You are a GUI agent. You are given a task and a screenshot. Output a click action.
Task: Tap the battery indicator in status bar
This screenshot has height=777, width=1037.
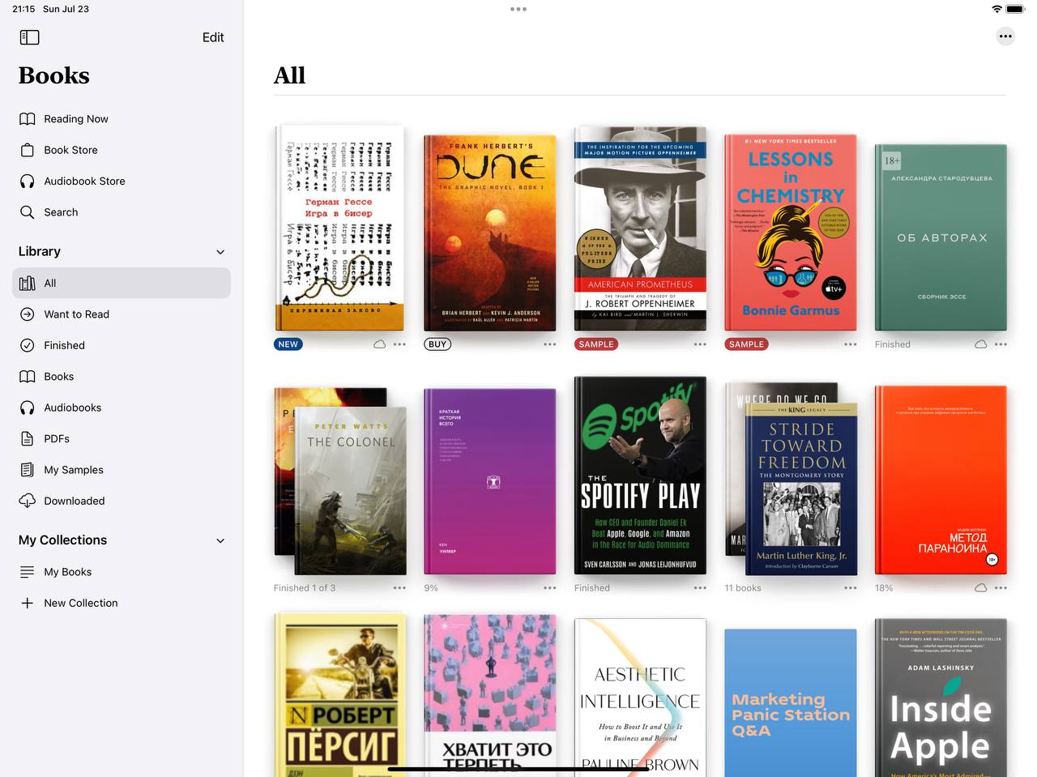coord(1016,9)
